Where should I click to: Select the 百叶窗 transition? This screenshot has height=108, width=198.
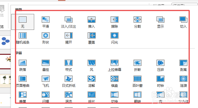(x=138, y=81)
